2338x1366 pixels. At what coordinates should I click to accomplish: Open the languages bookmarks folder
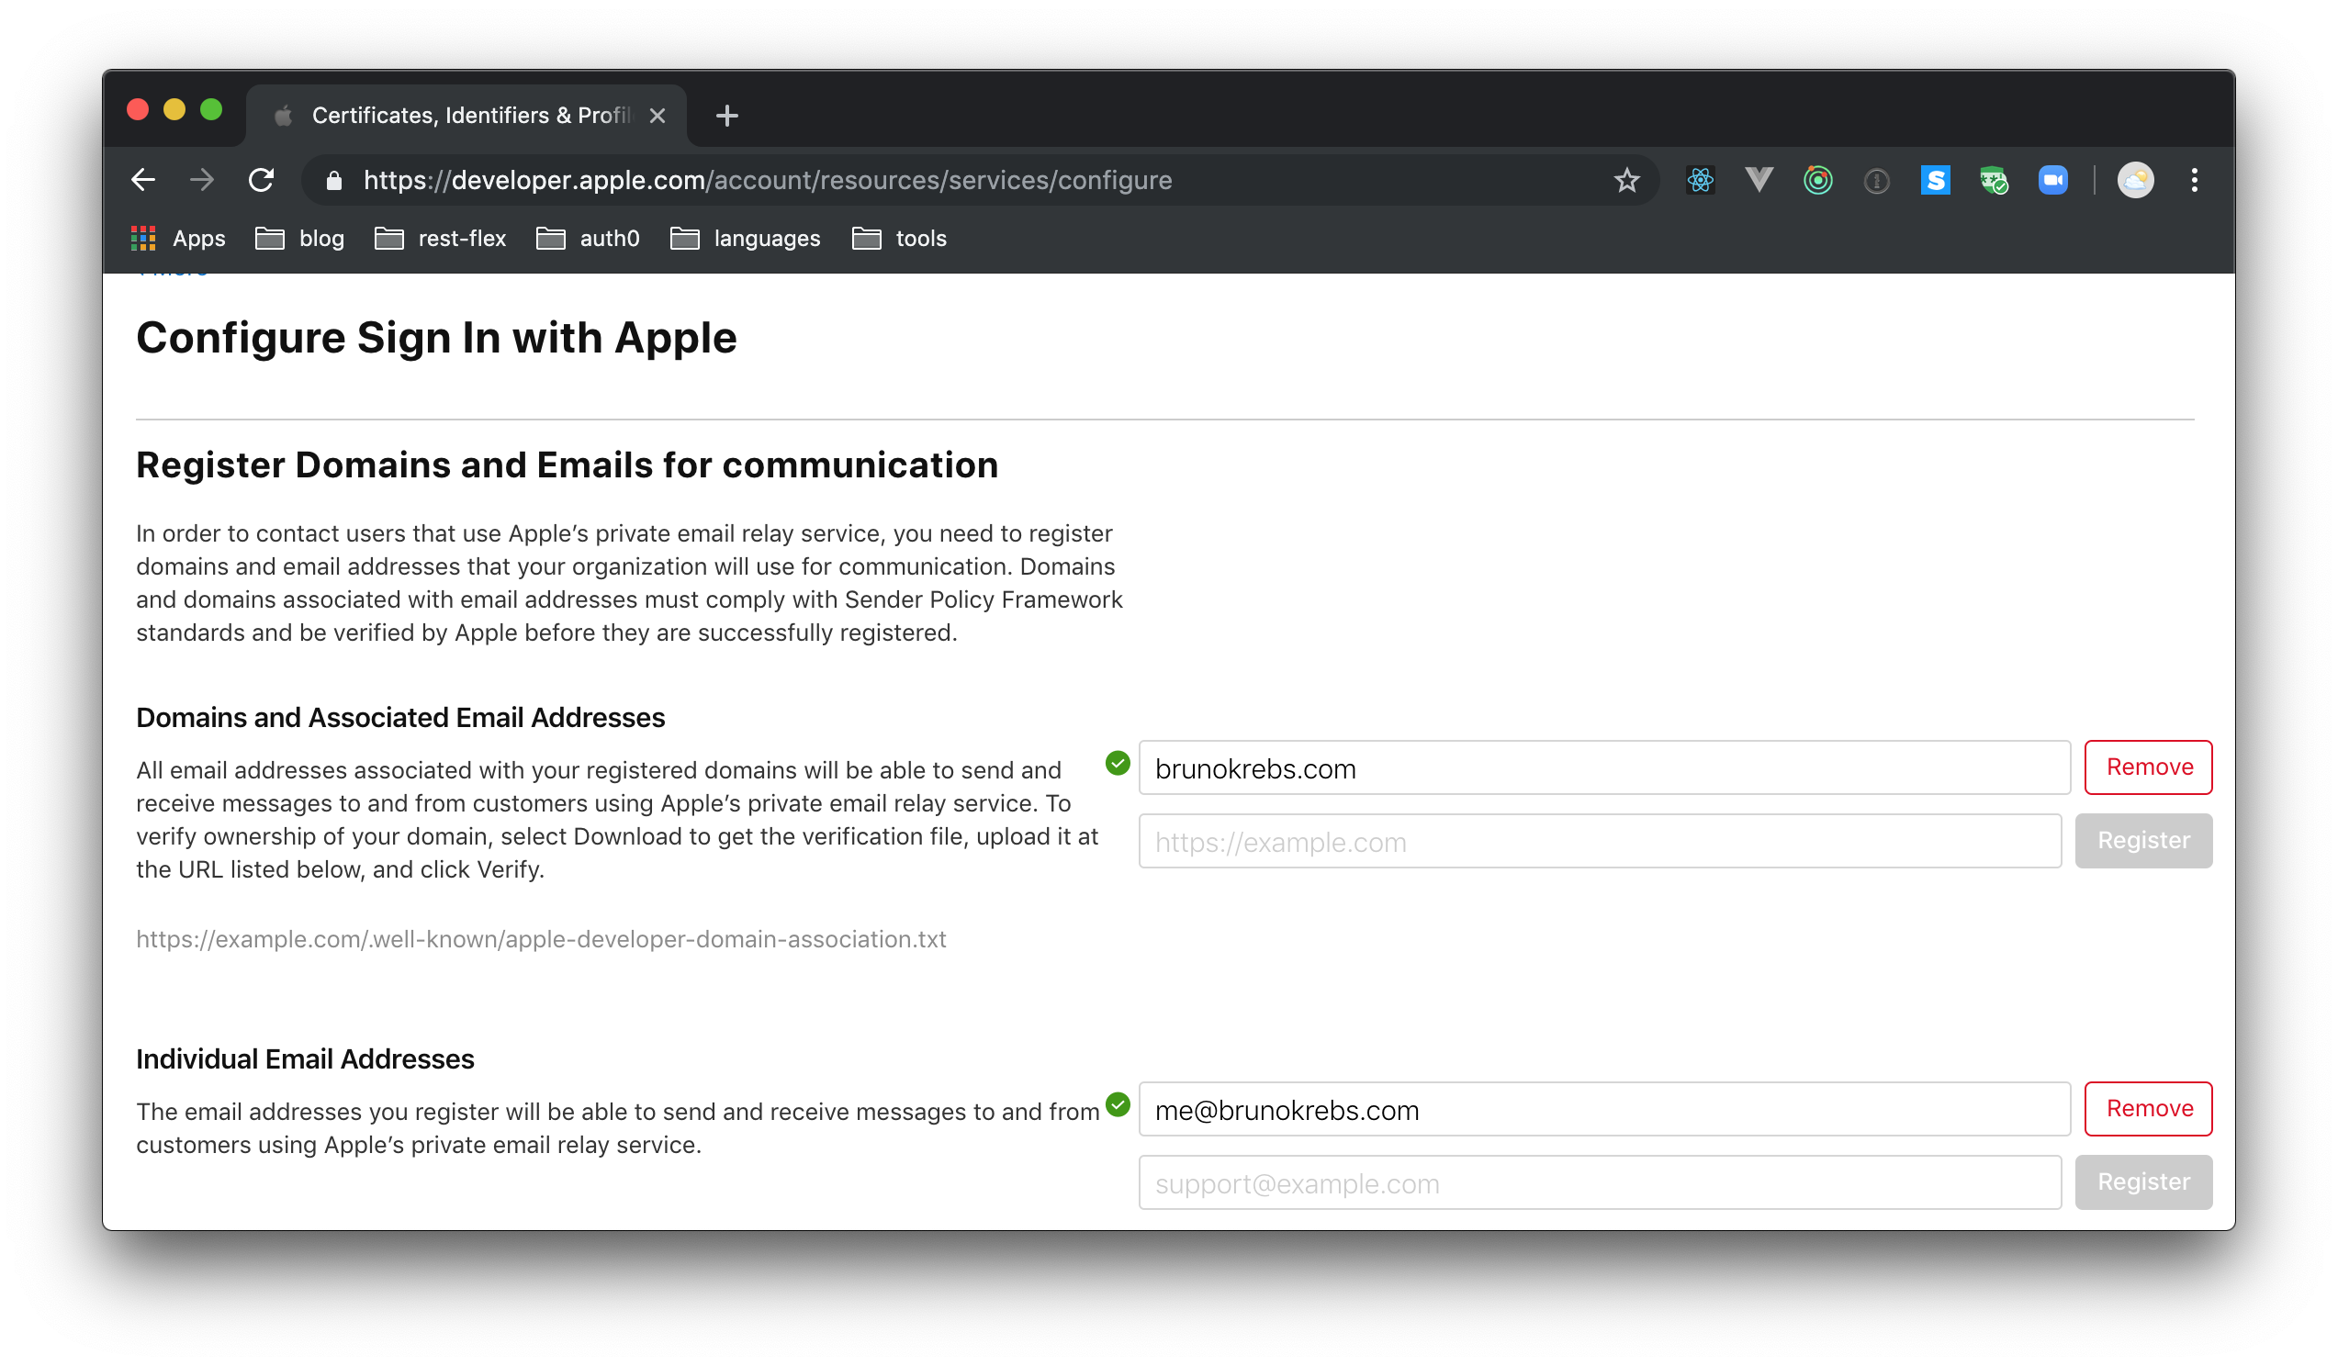tap(745, 239)
